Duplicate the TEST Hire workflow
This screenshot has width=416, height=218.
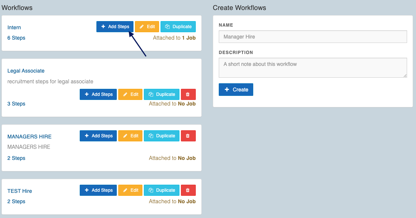pos(162,190)
